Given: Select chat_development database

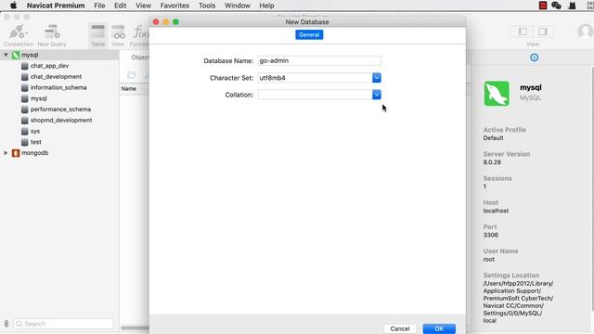Looking at the screenshot, I should click(56, 77).
